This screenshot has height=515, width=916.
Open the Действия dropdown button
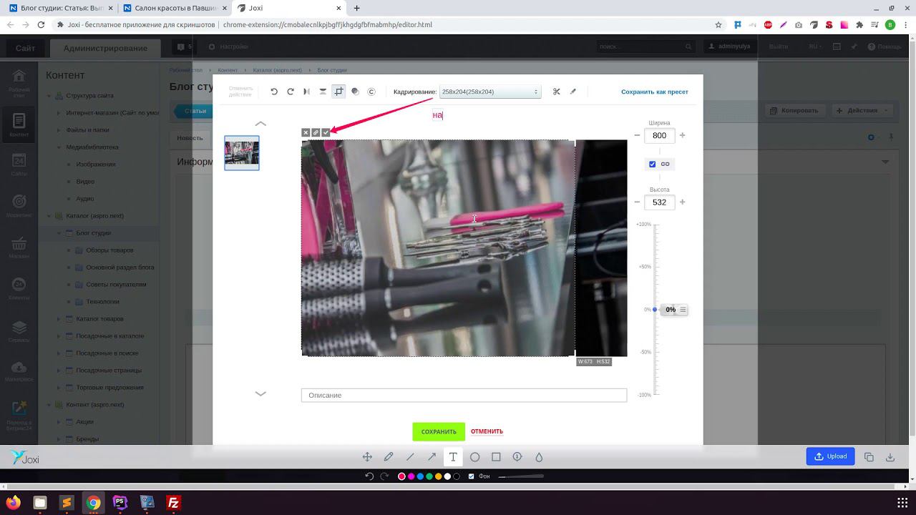862,111
